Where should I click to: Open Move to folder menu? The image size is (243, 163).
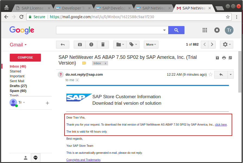[120, 45]
